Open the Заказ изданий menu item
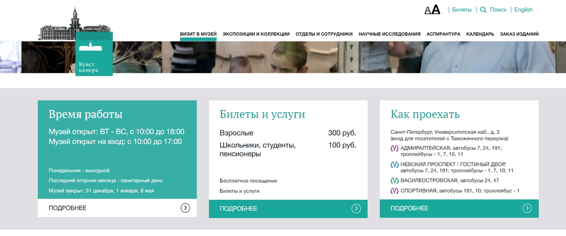 (x=519, y=34)
